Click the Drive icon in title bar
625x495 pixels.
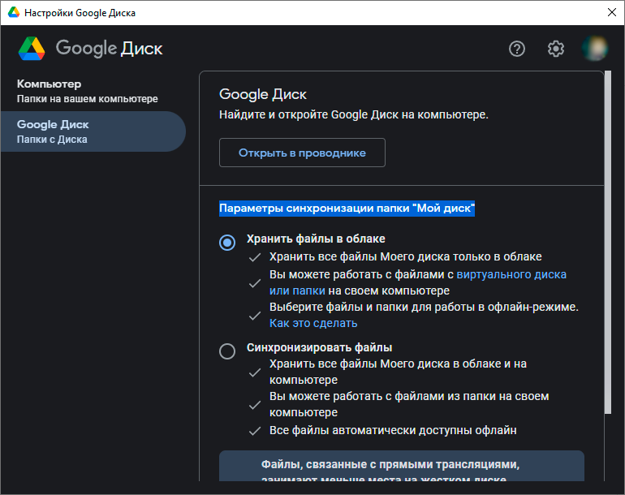pos(14,12)
